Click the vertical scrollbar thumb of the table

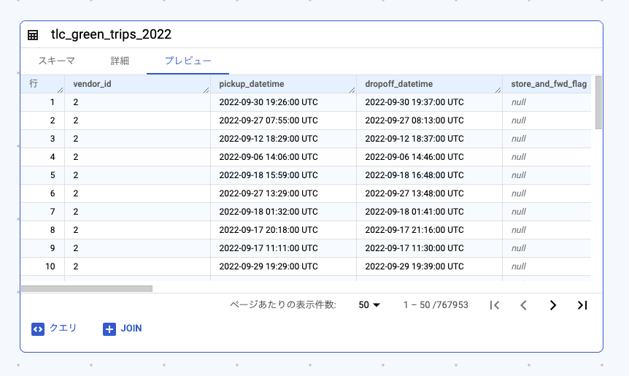[598, 103]
